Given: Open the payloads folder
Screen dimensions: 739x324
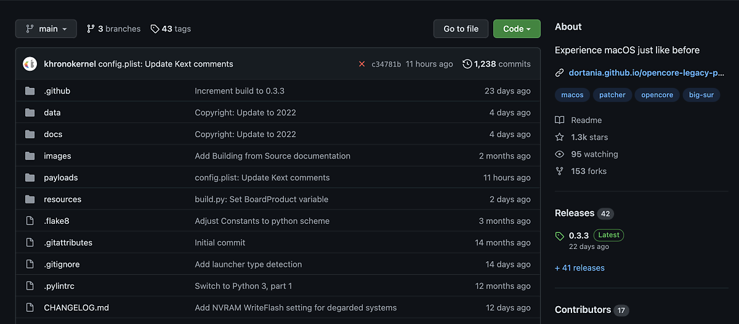Looking at the screenshot, I should tap(60, 178).
